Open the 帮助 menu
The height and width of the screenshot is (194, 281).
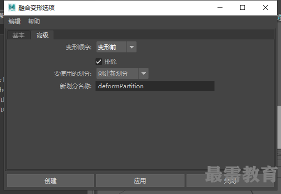(x=34, y=21)
